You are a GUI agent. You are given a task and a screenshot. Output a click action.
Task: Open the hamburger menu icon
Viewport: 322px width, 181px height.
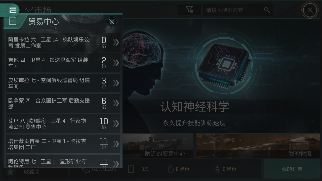pyautogui.click(x=13, y=10)
